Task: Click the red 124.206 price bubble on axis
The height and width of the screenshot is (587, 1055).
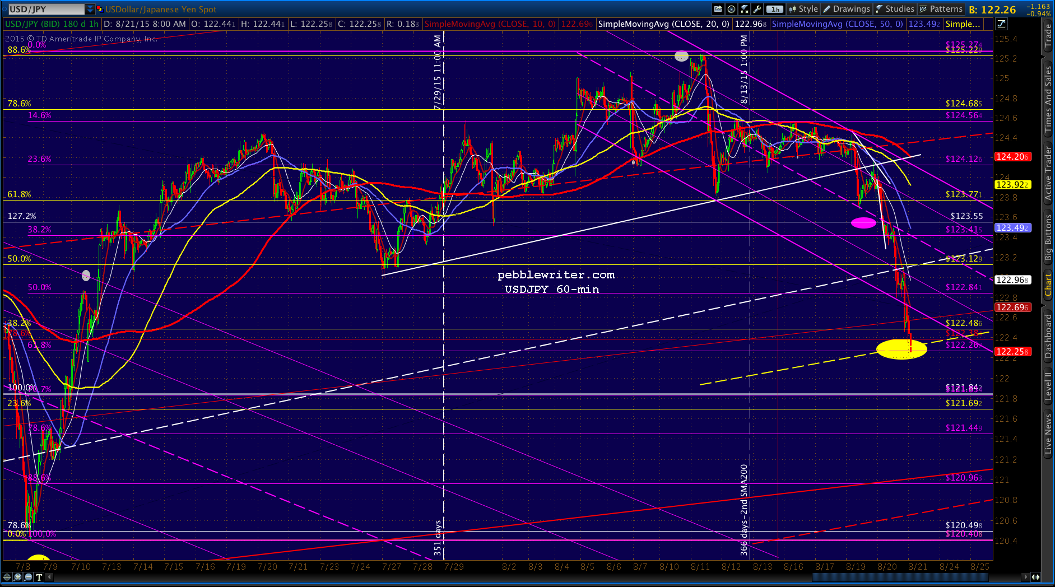Action: (1012, 157)
